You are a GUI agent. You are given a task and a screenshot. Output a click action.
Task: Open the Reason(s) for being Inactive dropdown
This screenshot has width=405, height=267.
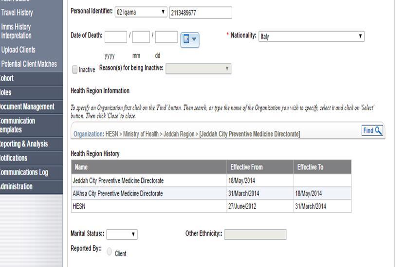click(x=199, y=69)
